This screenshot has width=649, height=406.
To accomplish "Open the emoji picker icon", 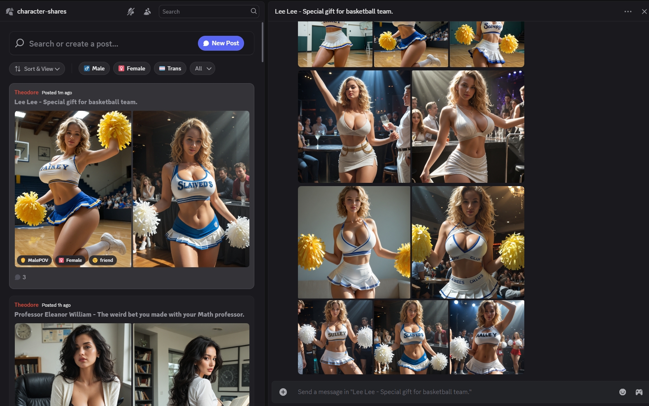I will point(623,392).
